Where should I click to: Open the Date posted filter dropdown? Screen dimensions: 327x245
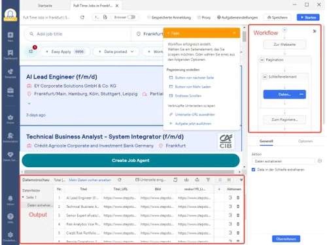[116, 52]
